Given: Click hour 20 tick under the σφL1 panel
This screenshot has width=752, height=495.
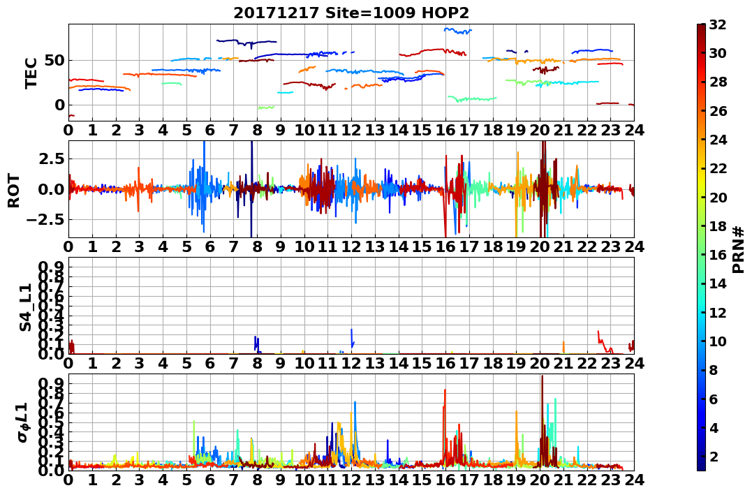Looking at the screenshot, I should (540, 480).
